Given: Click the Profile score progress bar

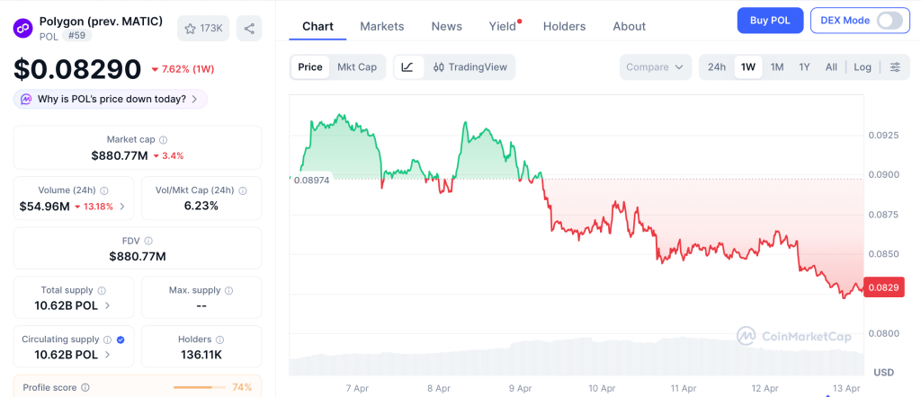Looking at the screenshot, I should [200, 387].
